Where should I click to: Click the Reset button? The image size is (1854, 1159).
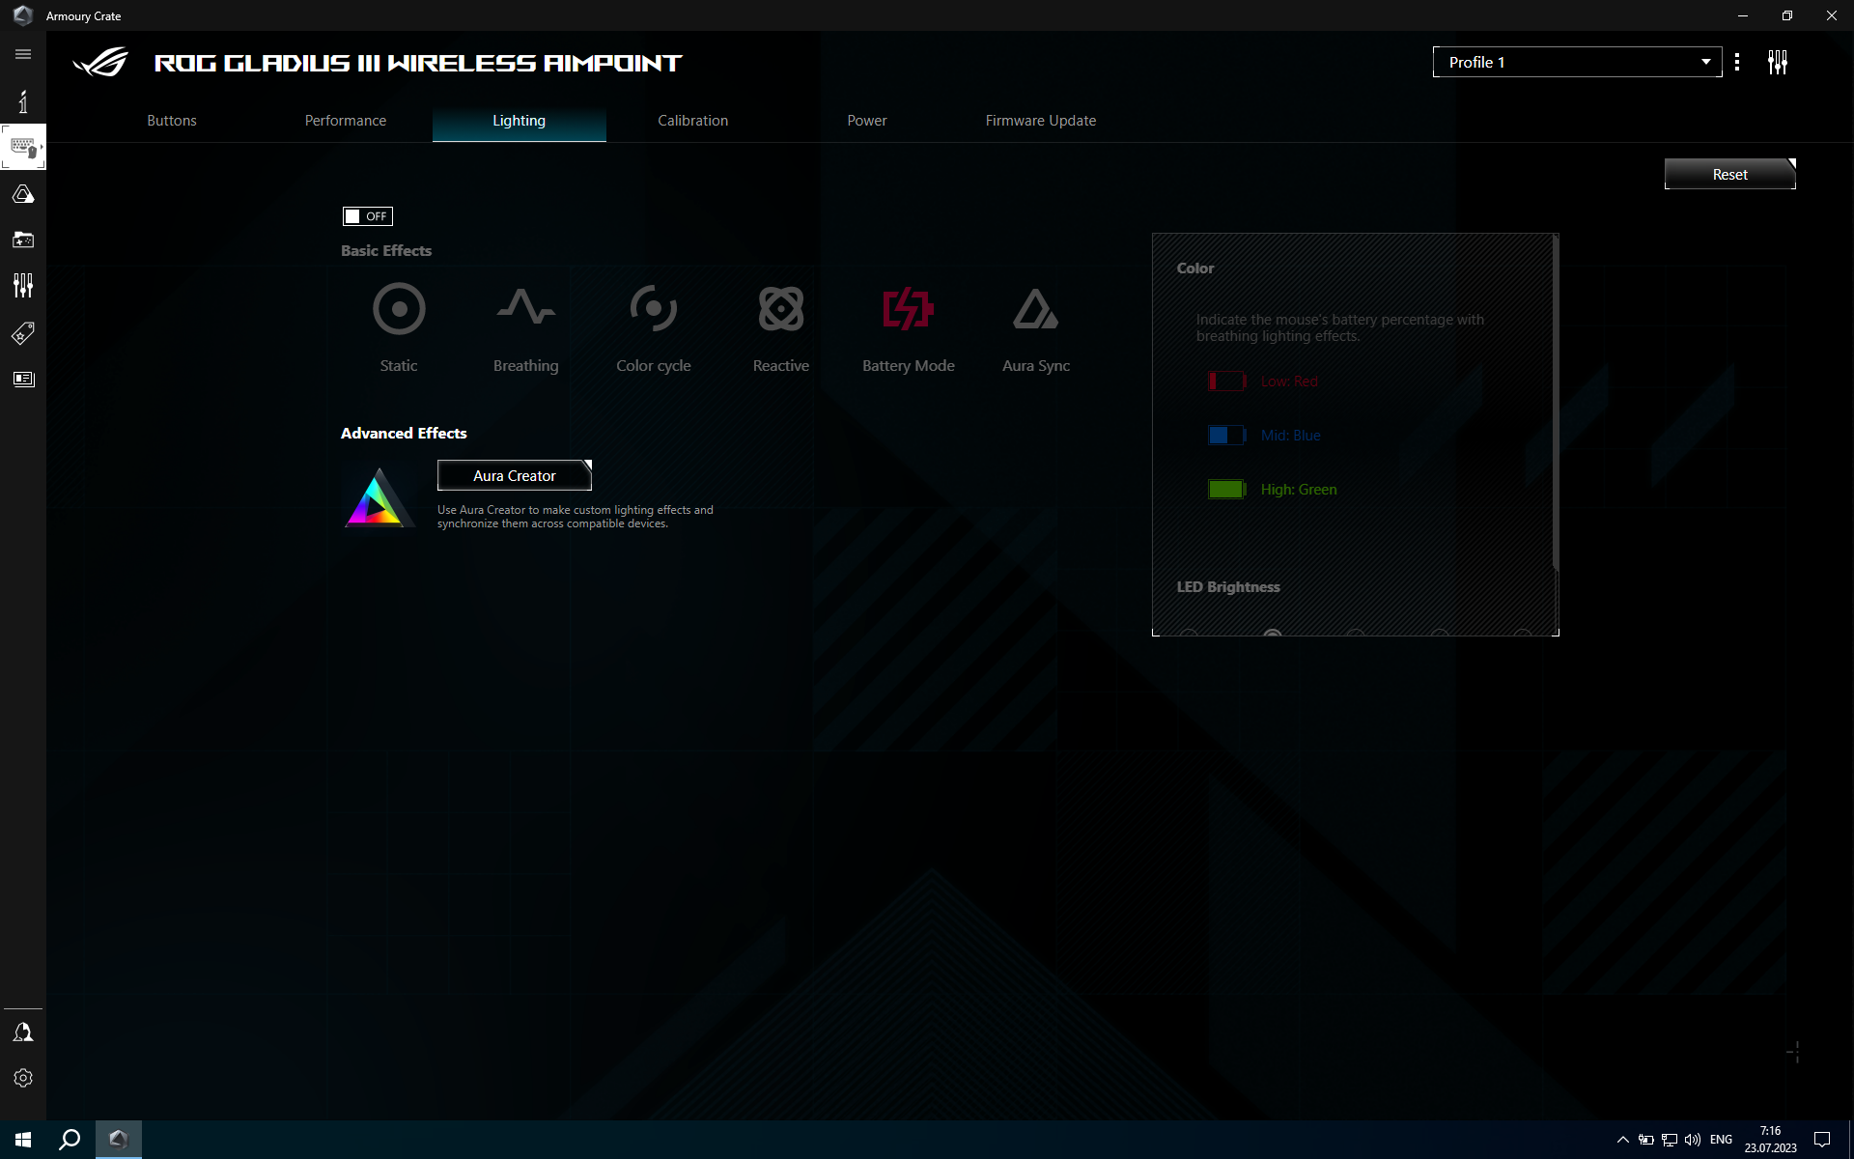coord(1728,174)
